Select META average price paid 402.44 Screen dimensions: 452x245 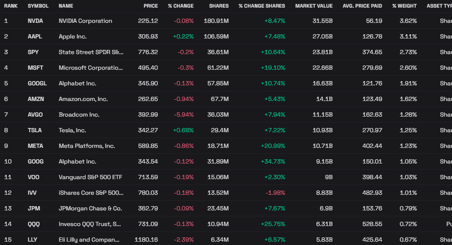(x=372, y=146)
